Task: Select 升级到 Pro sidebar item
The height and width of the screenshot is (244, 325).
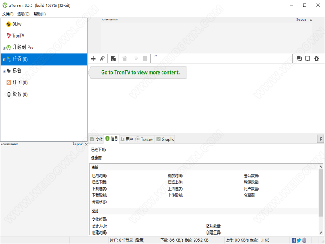Action: 20,47
